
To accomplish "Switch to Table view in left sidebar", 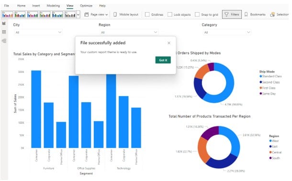I will point(4,32).
